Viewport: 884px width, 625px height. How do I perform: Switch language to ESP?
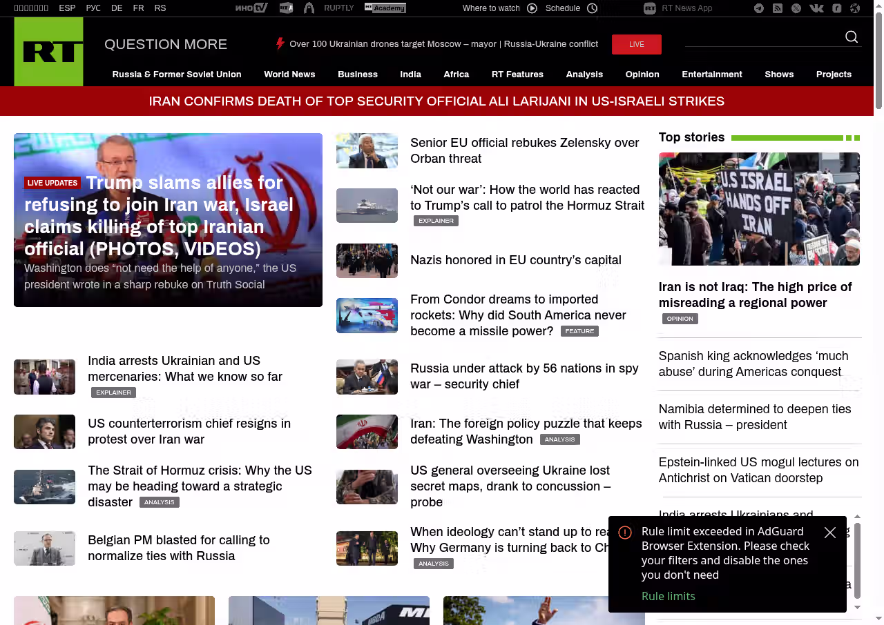tap(67, 8)
